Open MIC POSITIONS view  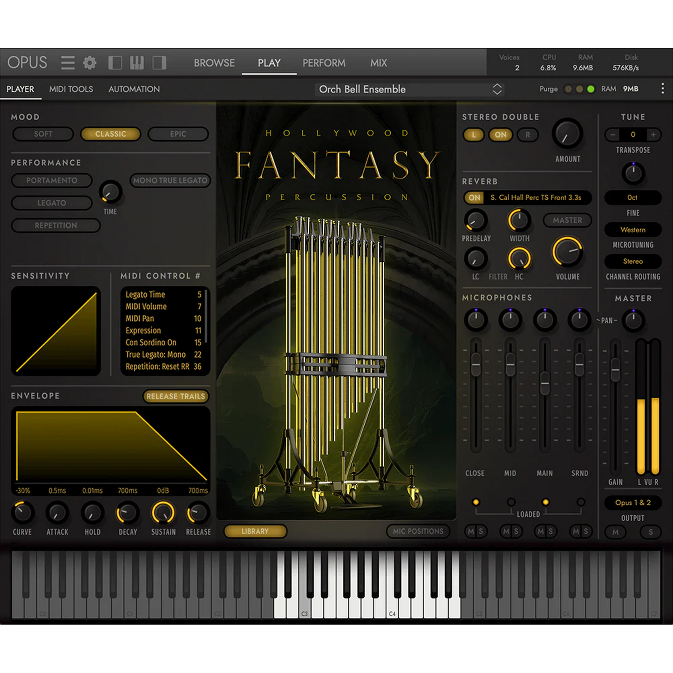pos(418,531)
